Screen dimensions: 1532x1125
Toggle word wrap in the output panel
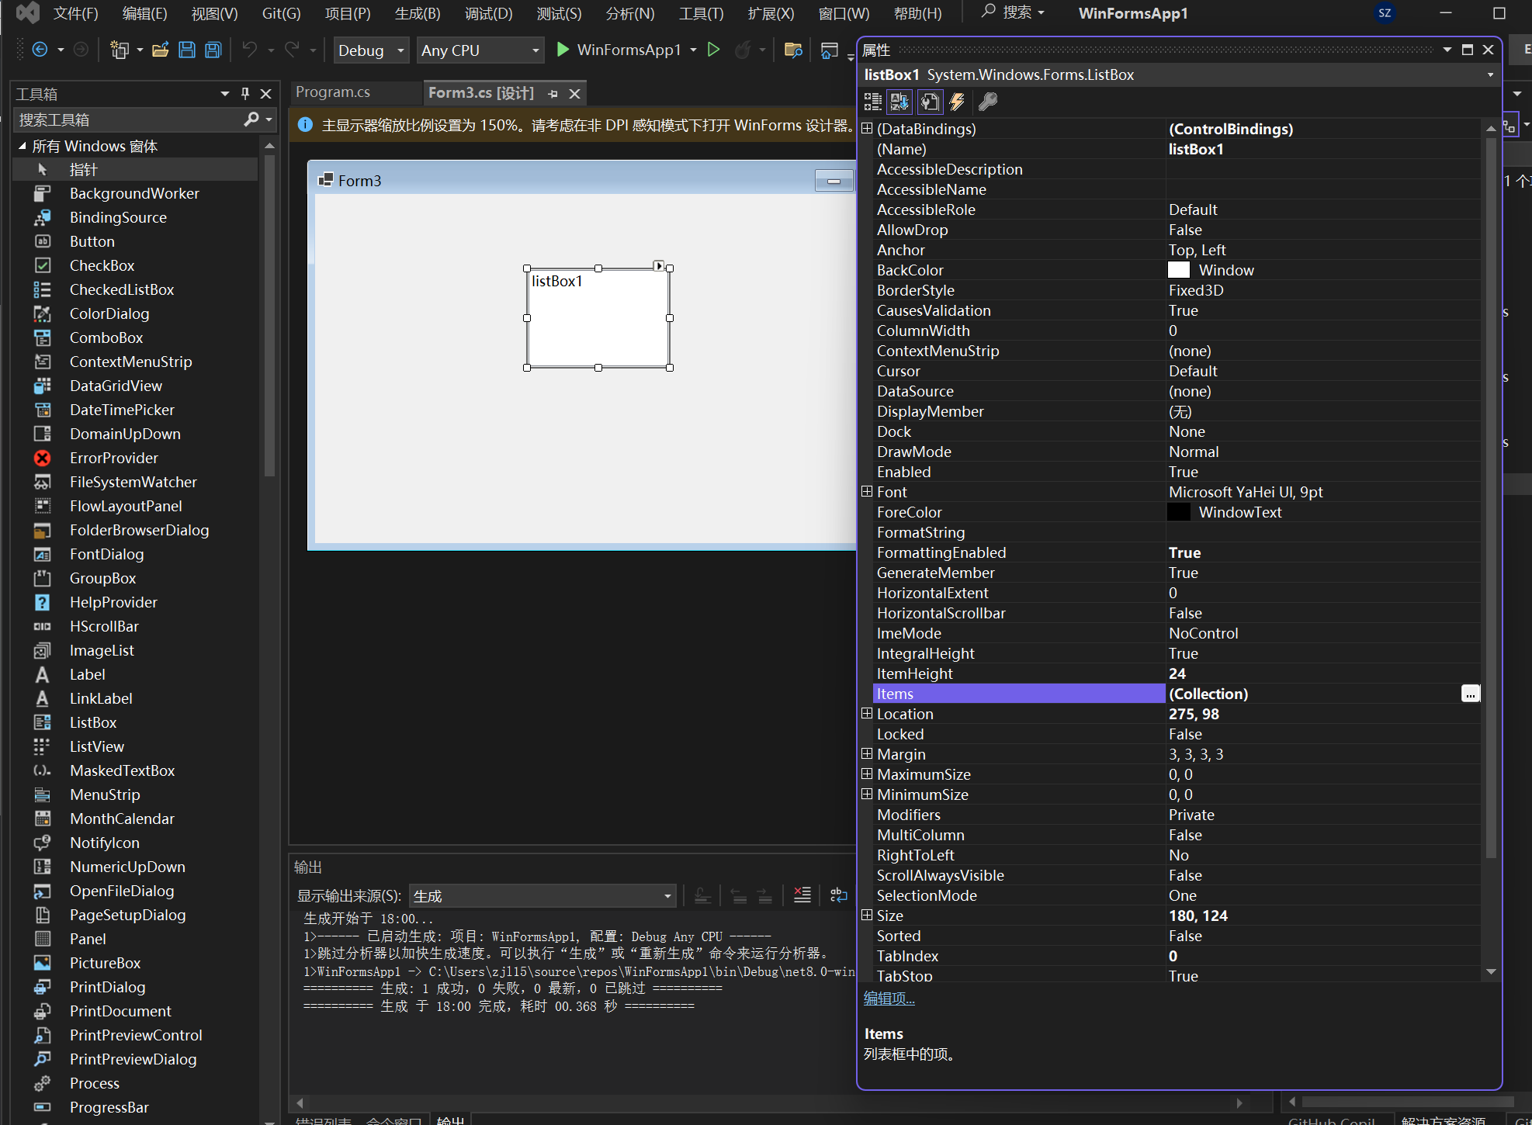[x=839, y=895]
